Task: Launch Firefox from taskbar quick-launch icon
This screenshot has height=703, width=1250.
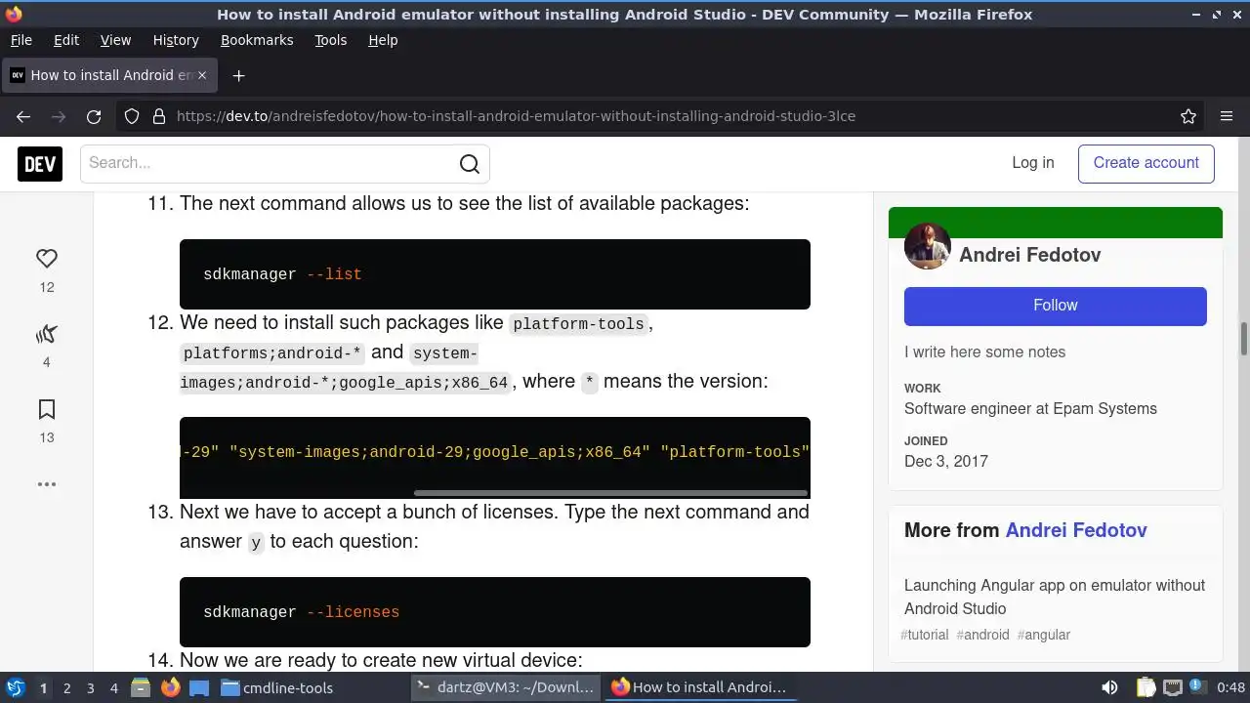Action: 170,687
